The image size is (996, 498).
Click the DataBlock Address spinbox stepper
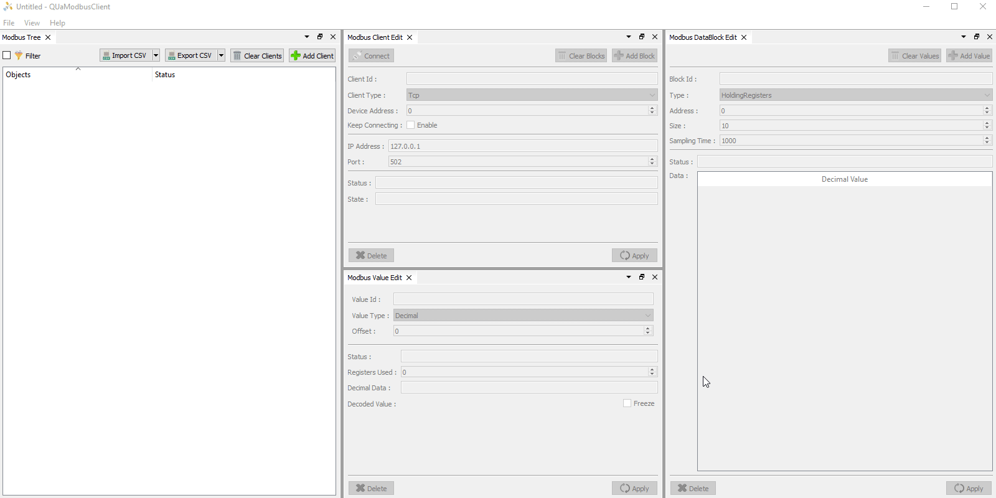[987, 110]
